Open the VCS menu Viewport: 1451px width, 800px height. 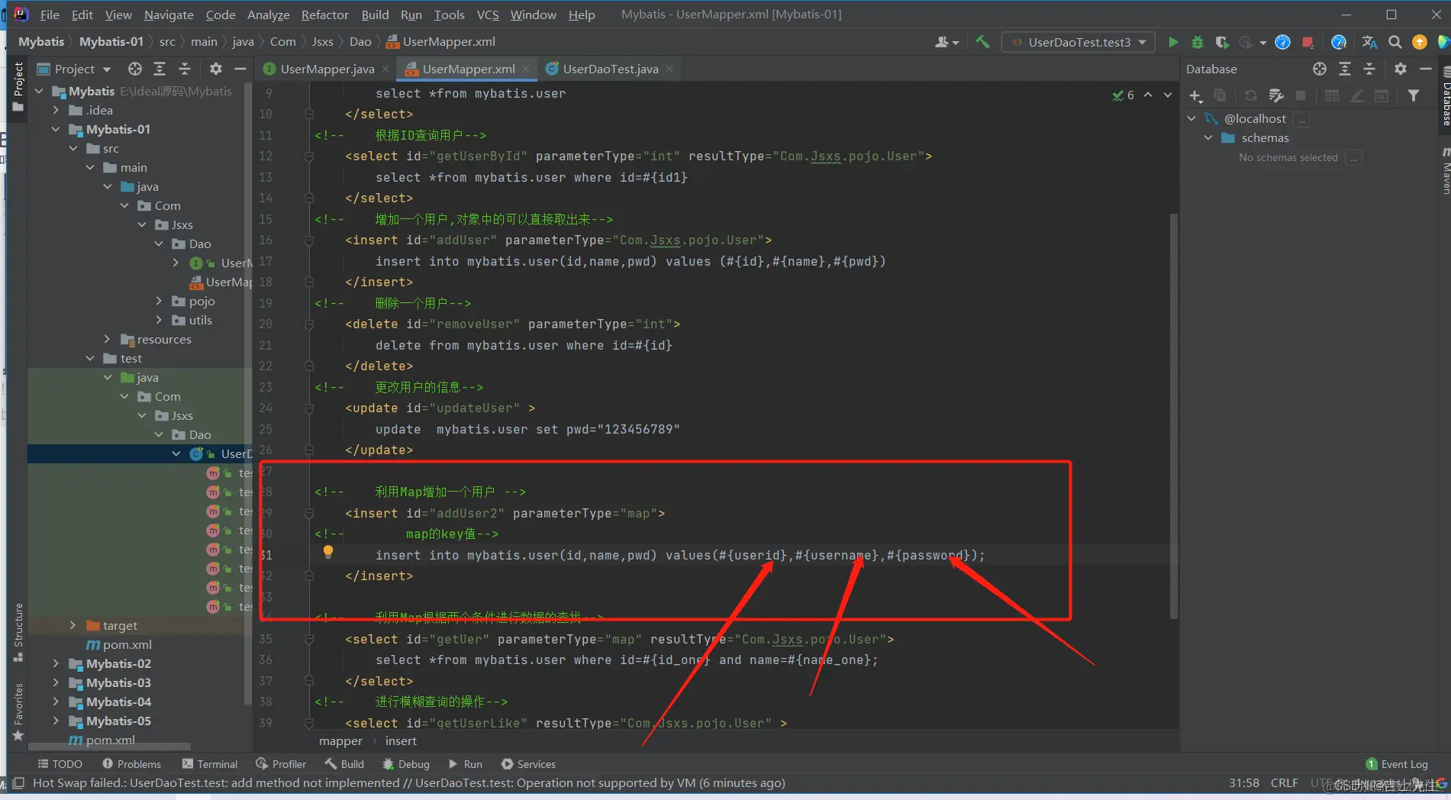click(488, 15)
